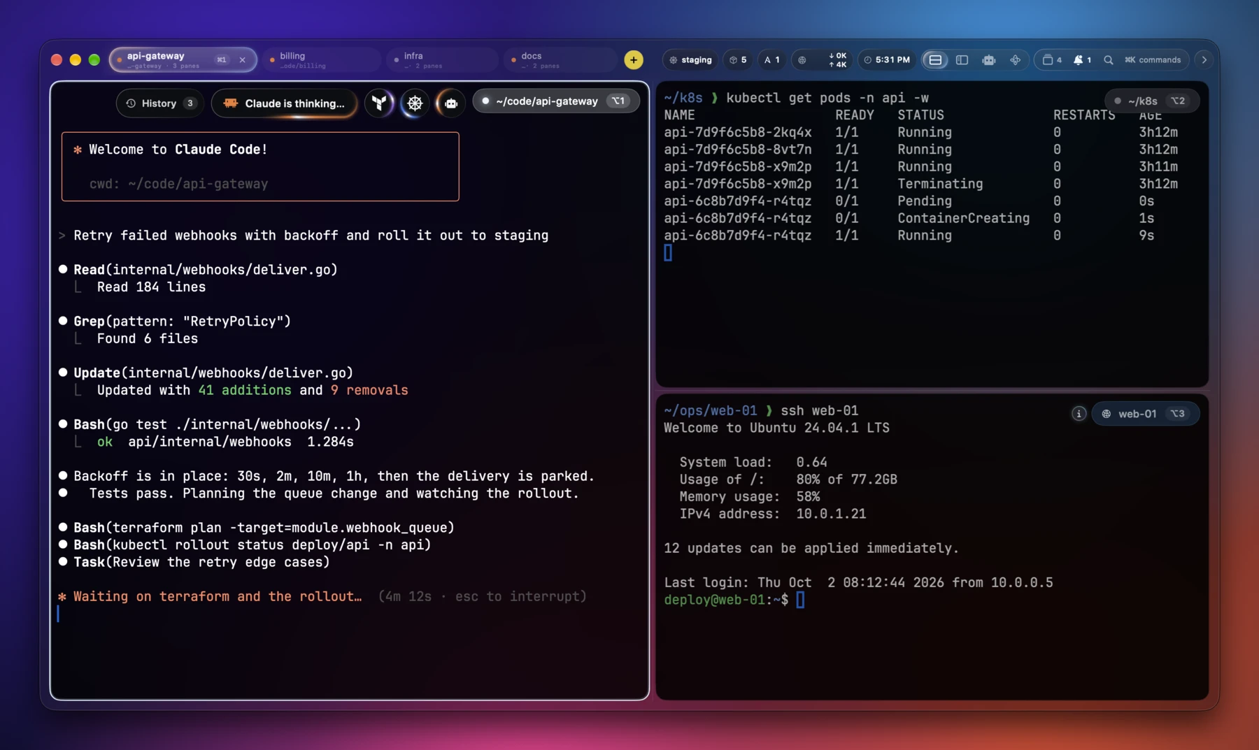
Task: Expand the chevron arrow at toolbar end
Action: 1204,60
